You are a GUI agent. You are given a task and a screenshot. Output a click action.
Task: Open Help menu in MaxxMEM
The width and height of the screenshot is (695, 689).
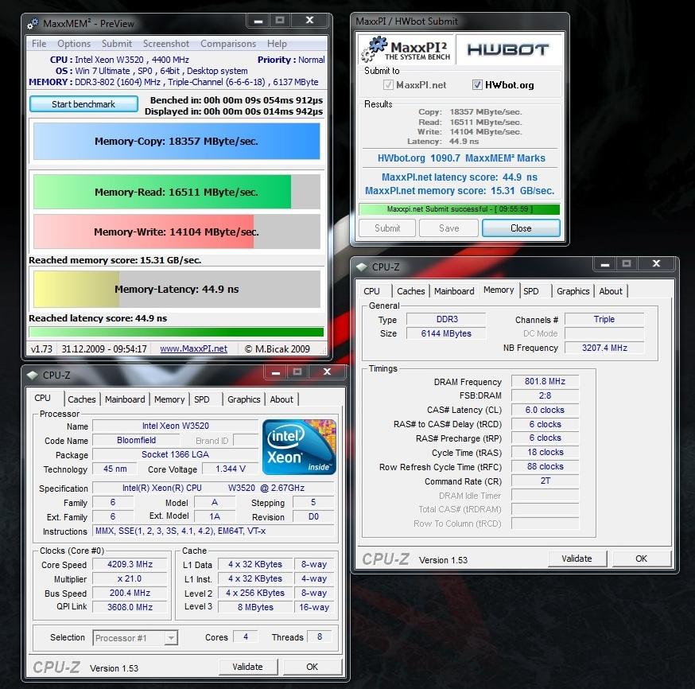click(x=277, y=44)
